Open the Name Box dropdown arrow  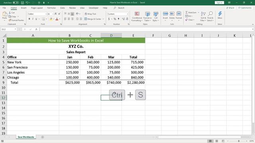tap(15, 29)
